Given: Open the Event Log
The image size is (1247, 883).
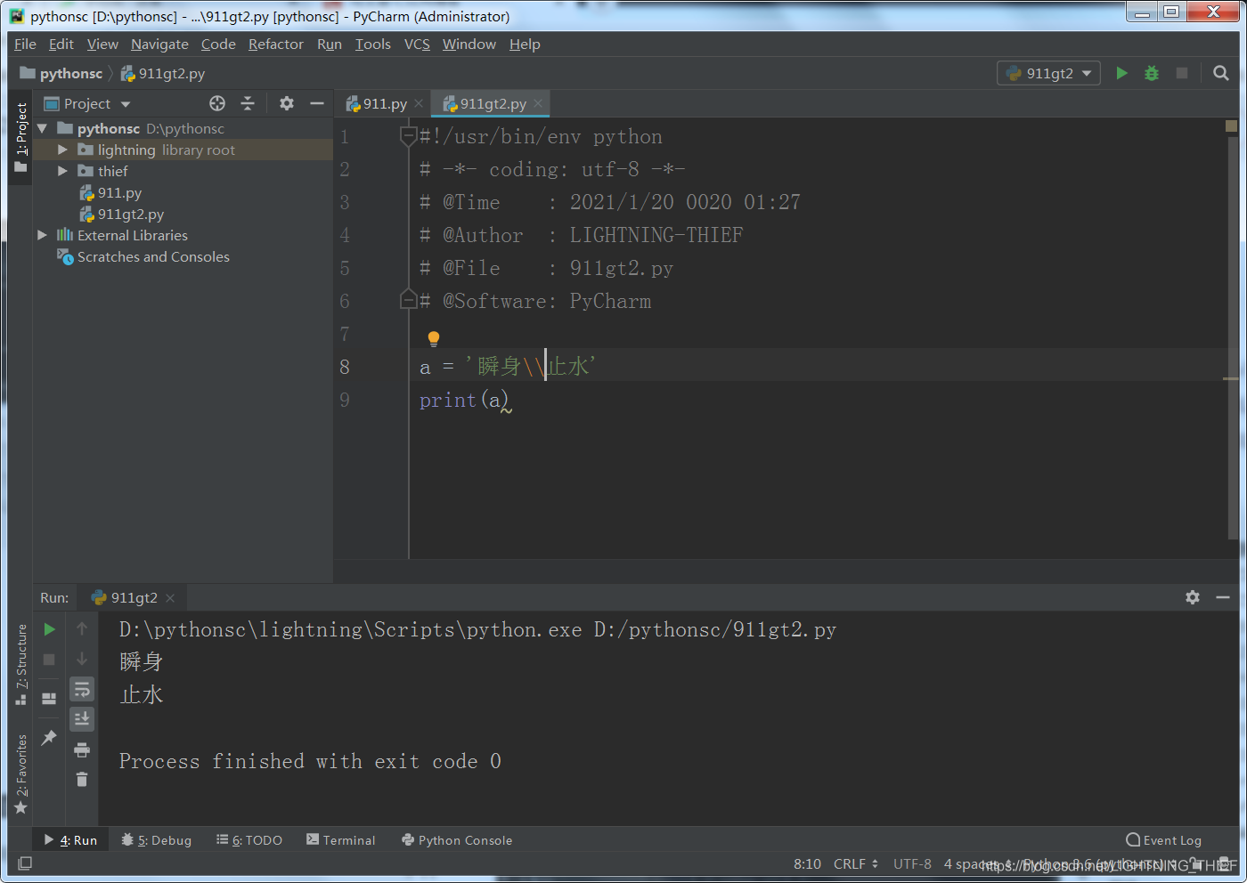Looking at the screenshot, I should tap(1164, 840).
